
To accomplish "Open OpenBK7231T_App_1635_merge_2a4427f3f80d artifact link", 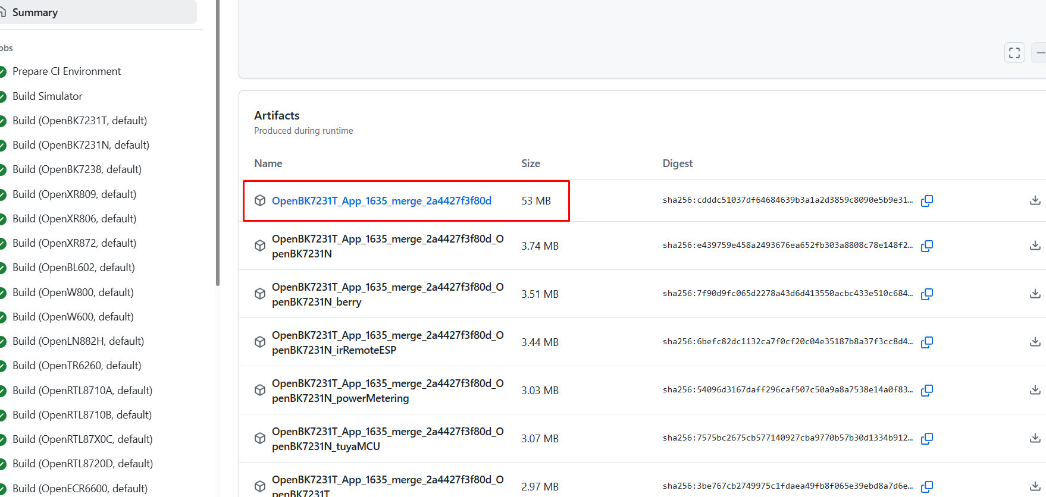I will click(381, 201).
